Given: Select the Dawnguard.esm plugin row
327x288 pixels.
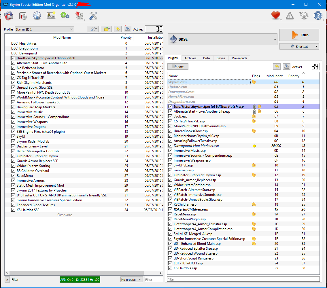Looking at the screenshot, I should 243,92.
